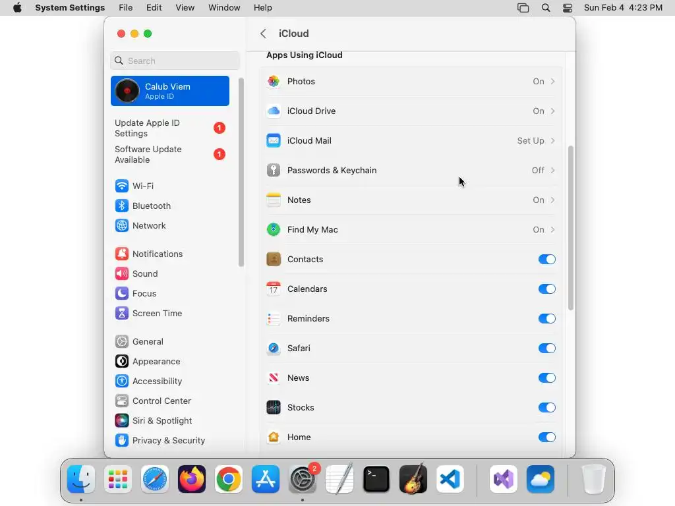
Task: Open App Store from the Dock
Action: coord(266,479)
